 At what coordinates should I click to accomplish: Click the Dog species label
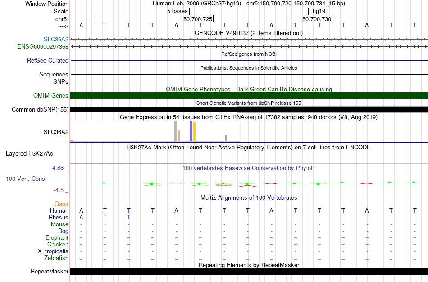64,231
